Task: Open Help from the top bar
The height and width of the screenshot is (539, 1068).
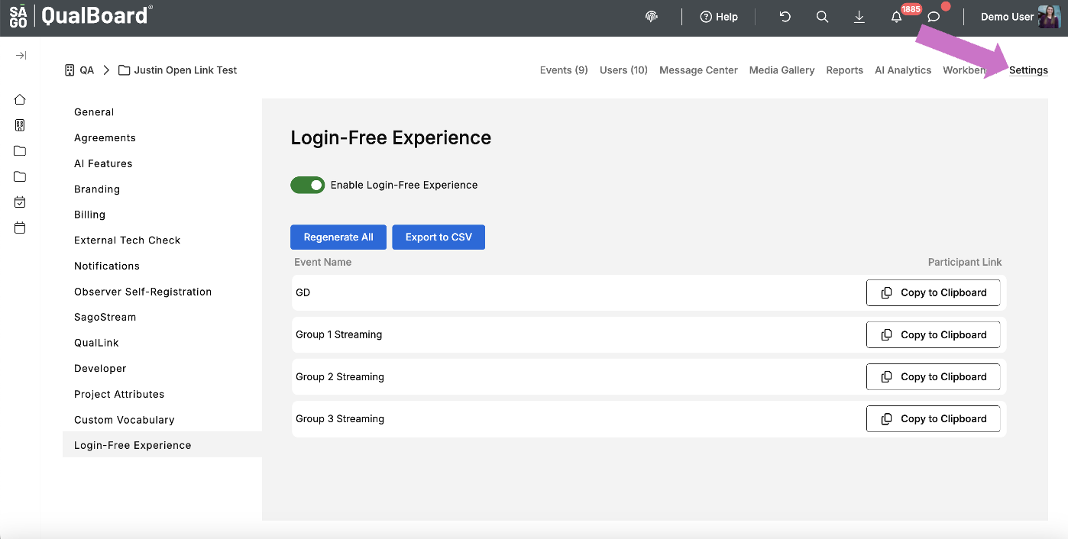Action: point(719,17)
